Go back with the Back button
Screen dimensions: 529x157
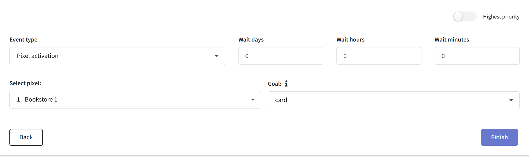(26, 137)
